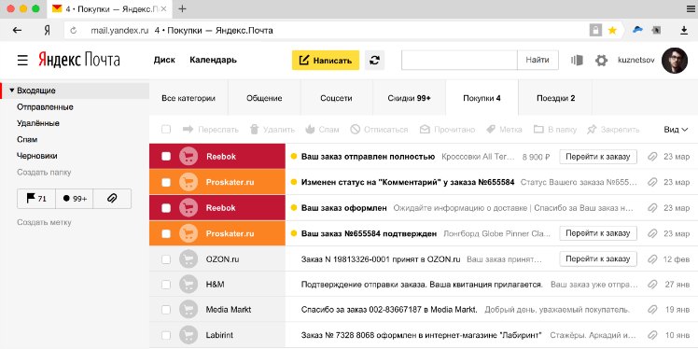Click the Метка tag toolbar item
This screenshot has width=698, height=349.
click(504, 130)
